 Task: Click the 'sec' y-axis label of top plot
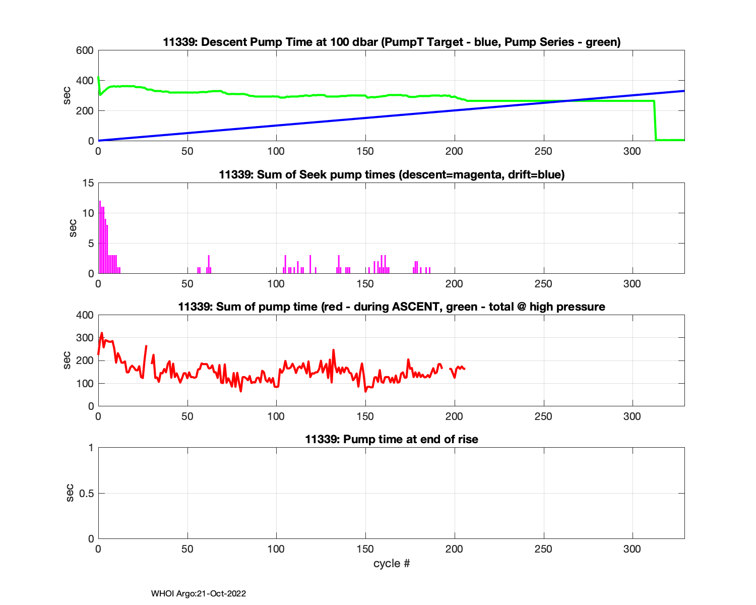(x=67, y=95)
